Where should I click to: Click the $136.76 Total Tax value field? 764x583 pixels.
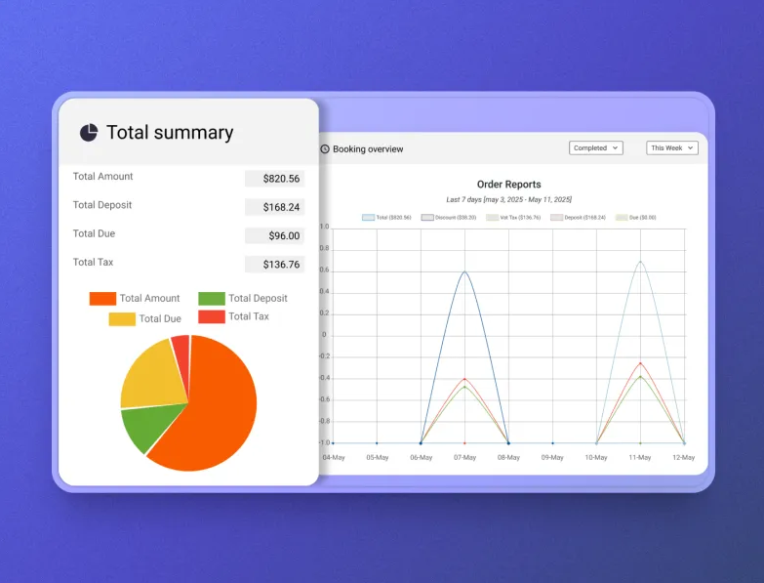point(274,265)
